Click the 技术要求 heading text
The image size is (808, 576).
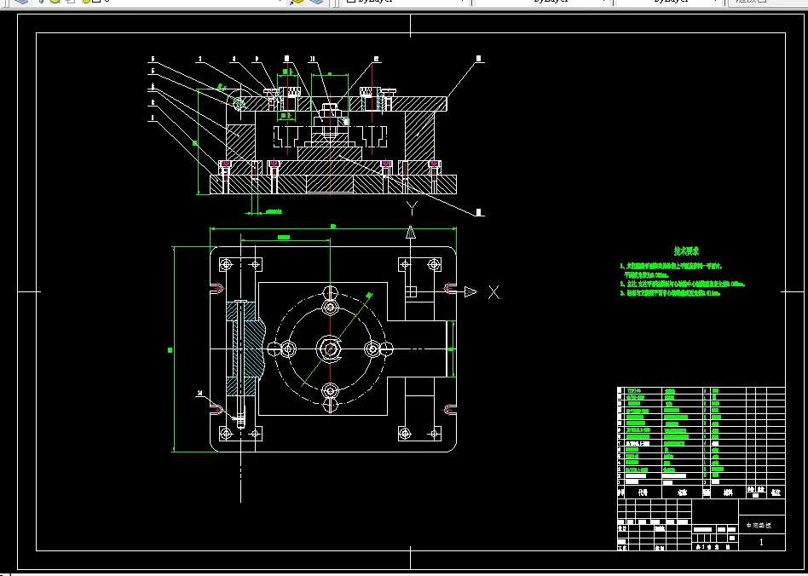(x=686, y=251)
